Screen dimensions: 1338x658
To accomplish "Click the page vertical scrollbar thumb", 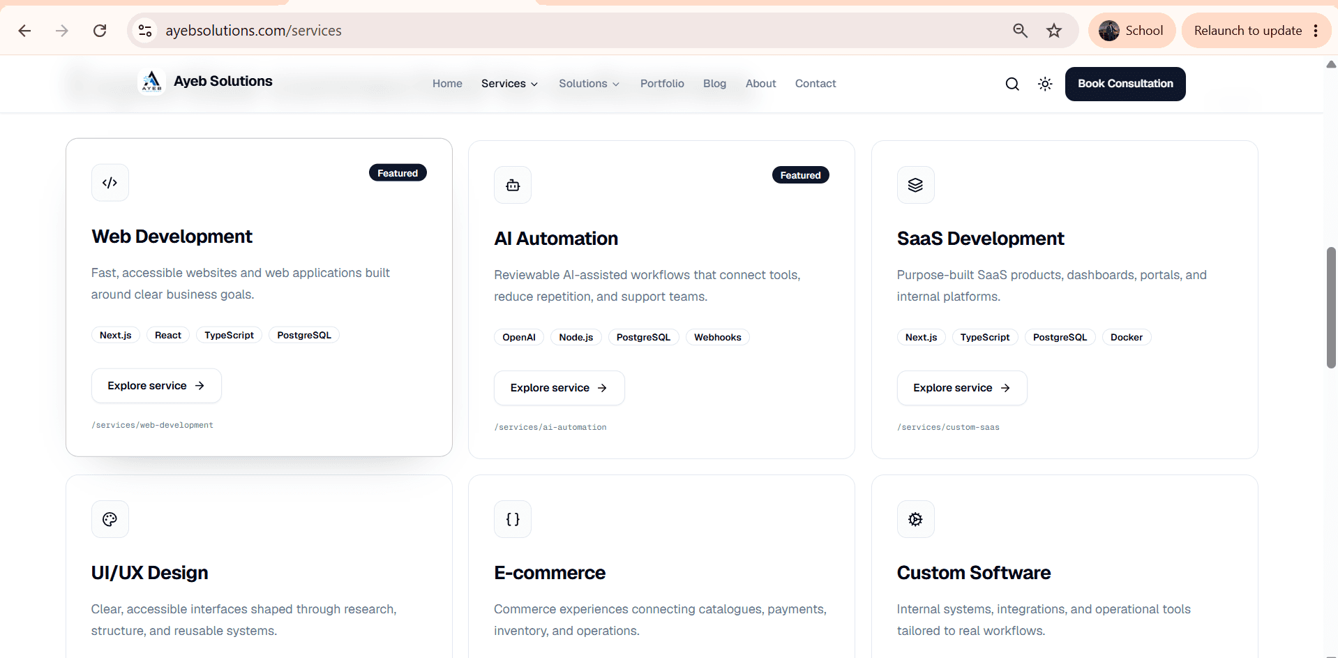I will pos(1331,307).
